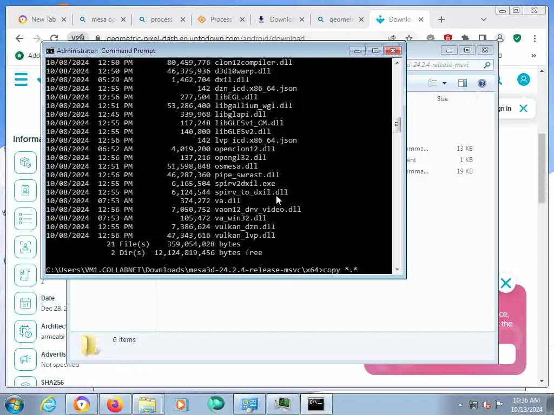Viewport: 554px width, 415px height.
Task: Open Windows Explorer from taskbar
Action: tap(147, 404)
